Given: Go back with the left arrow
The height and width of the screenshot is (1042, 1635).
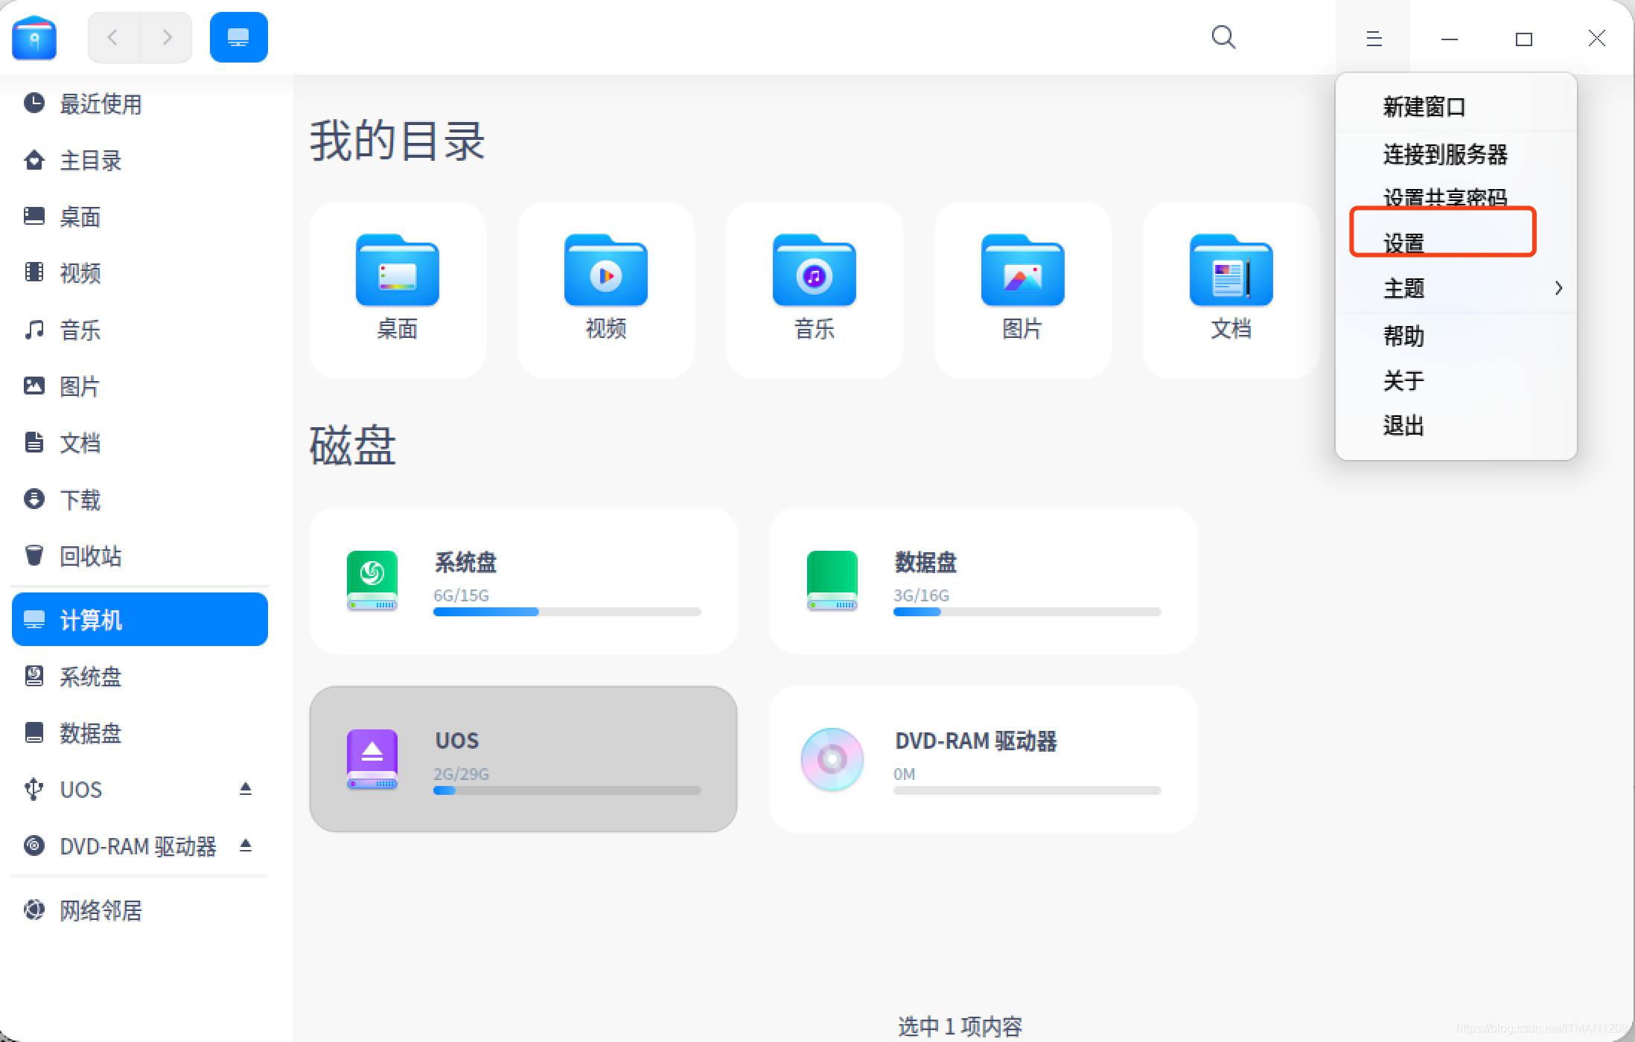Looking at the screenshot, I should tap(113, 37).
